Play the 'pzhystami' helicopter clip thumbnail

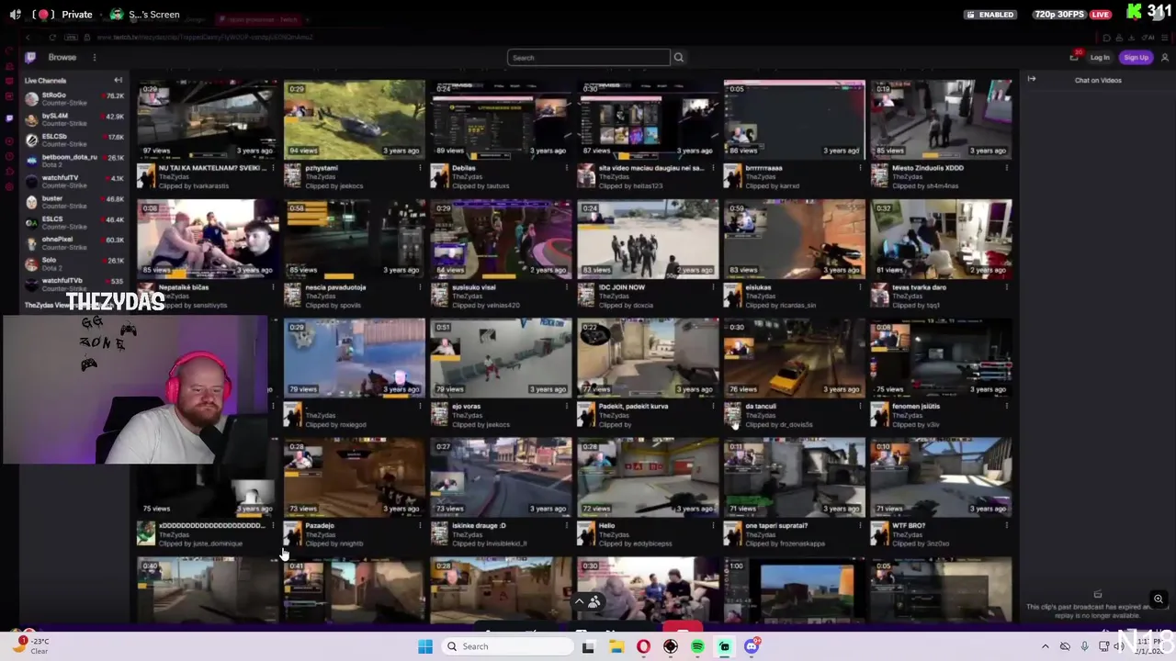coord(354,119)
